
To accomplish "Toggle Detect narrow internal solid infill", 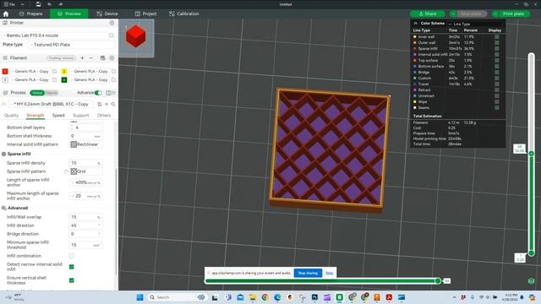I will click(71, 267).
